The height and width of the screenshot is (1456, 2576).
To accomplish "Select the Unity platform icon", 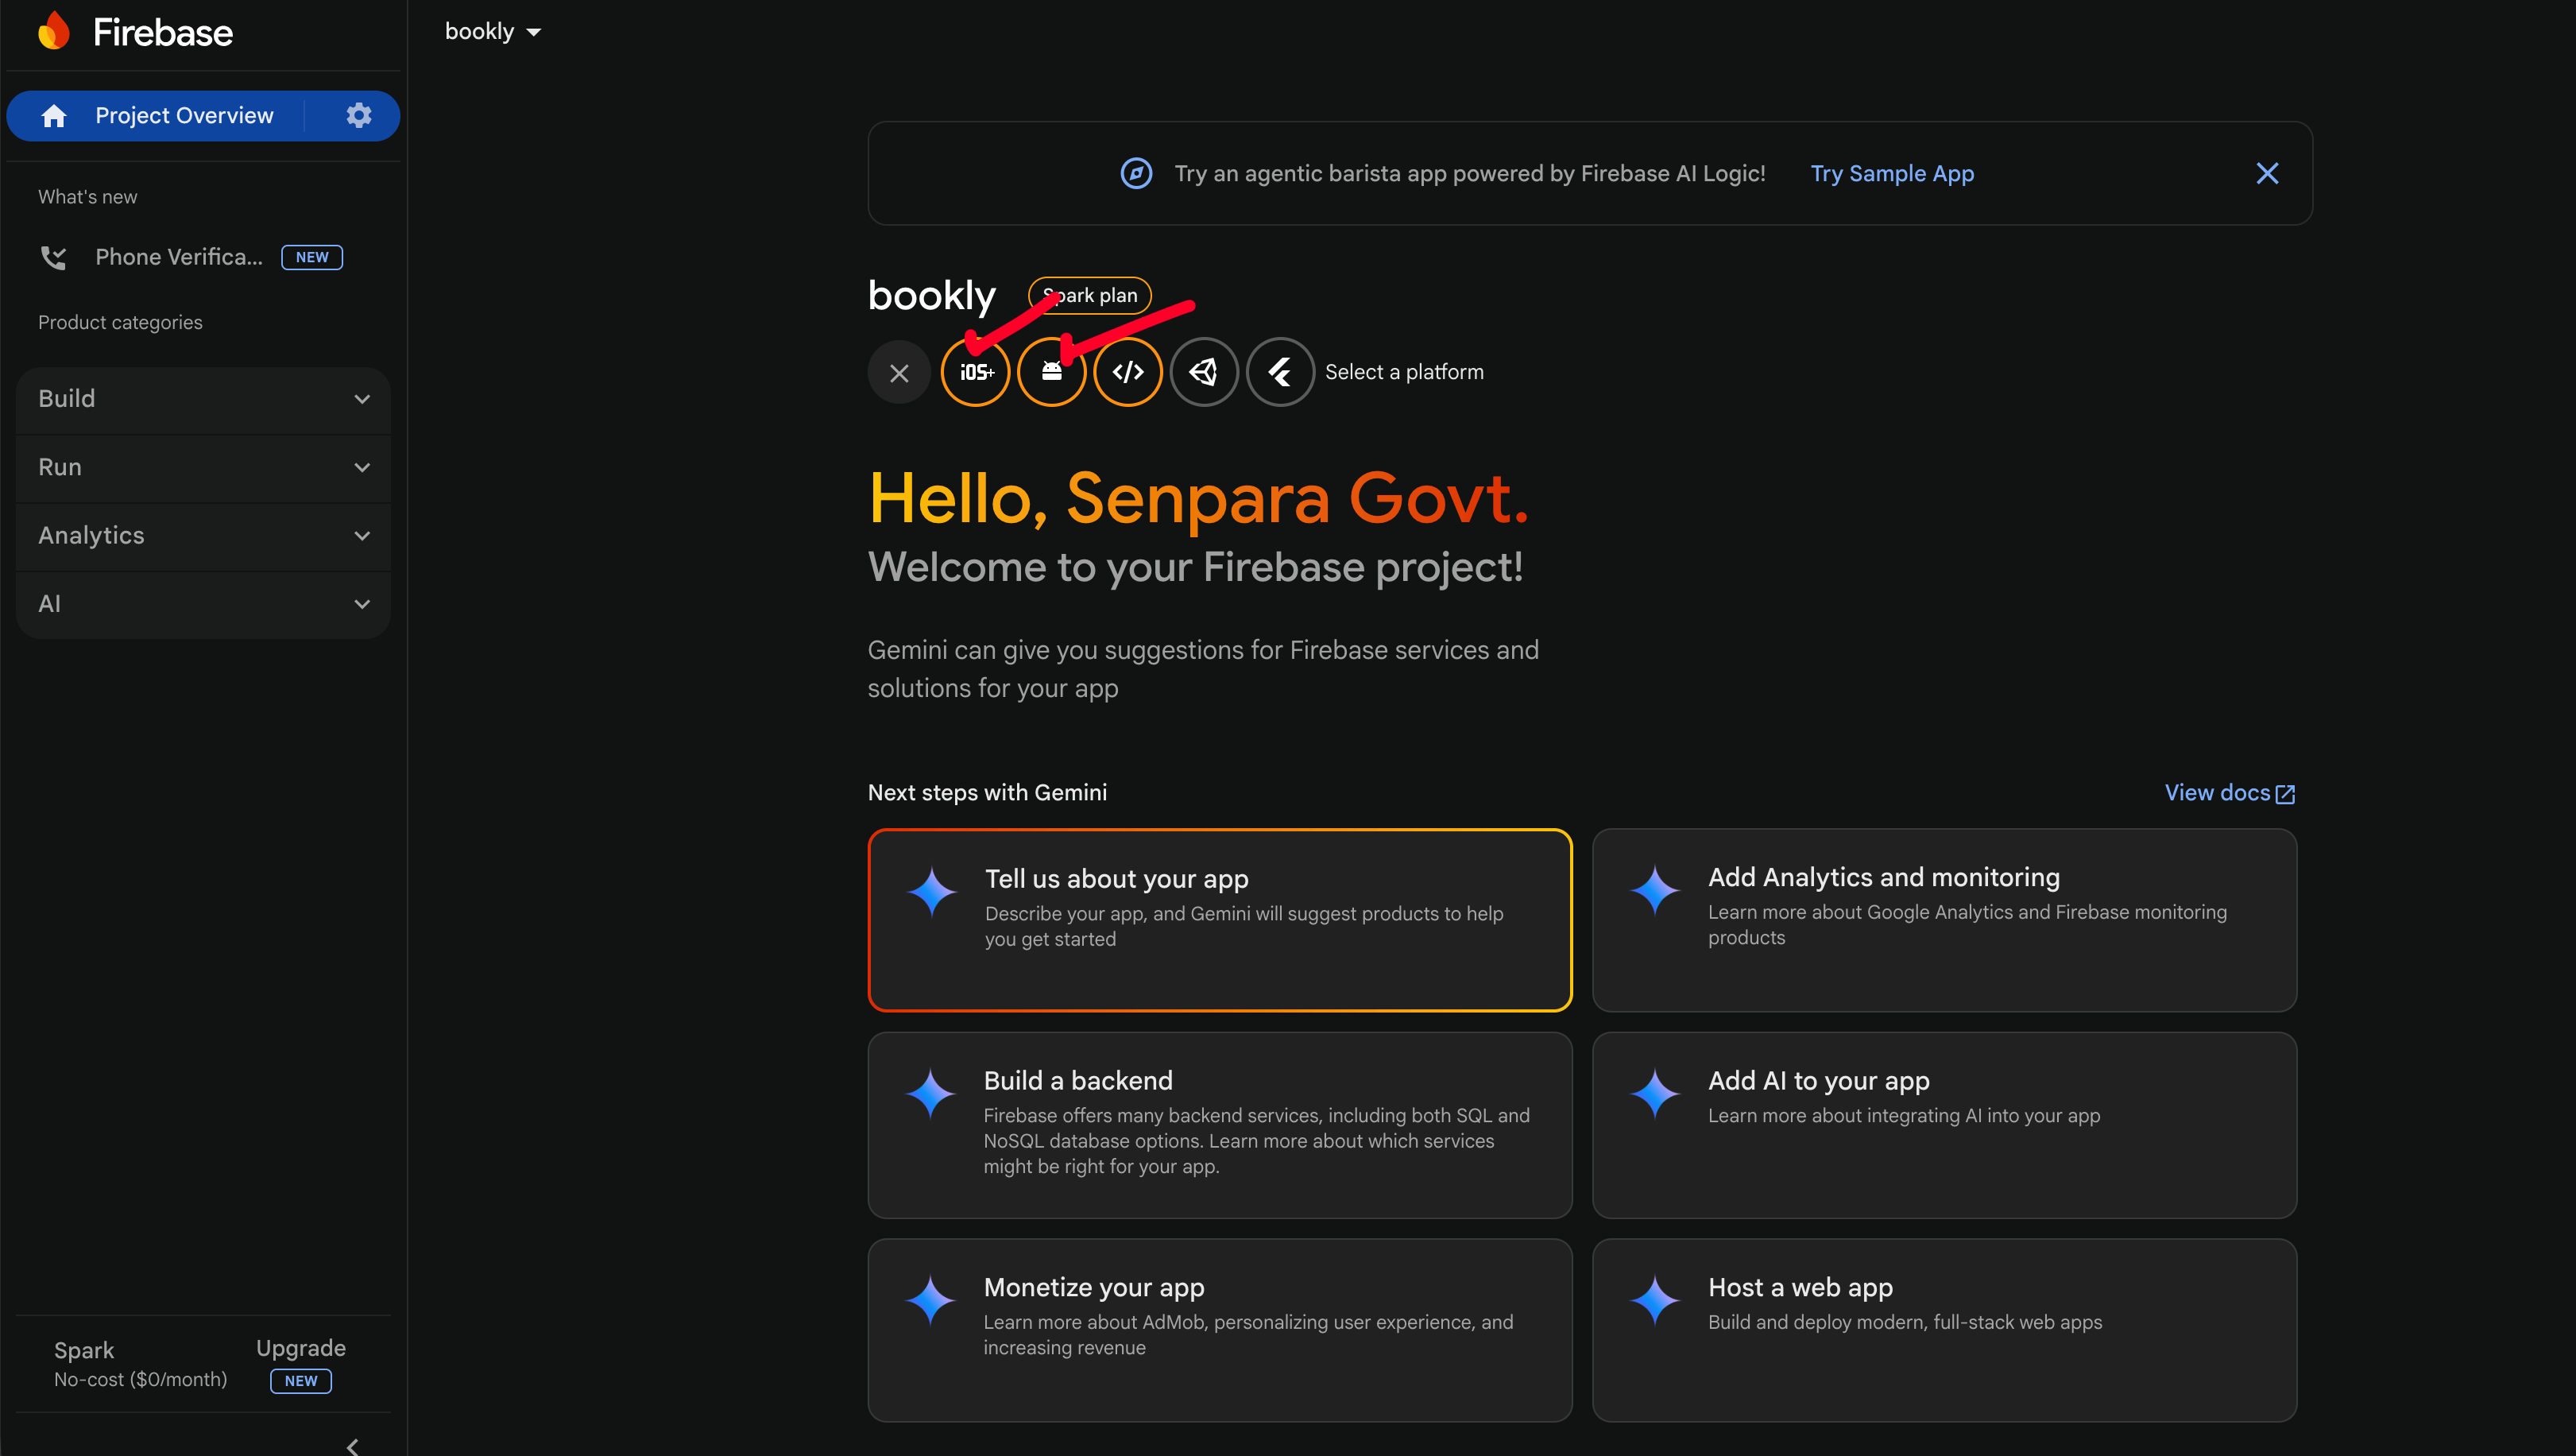I will coord(1204,372).
